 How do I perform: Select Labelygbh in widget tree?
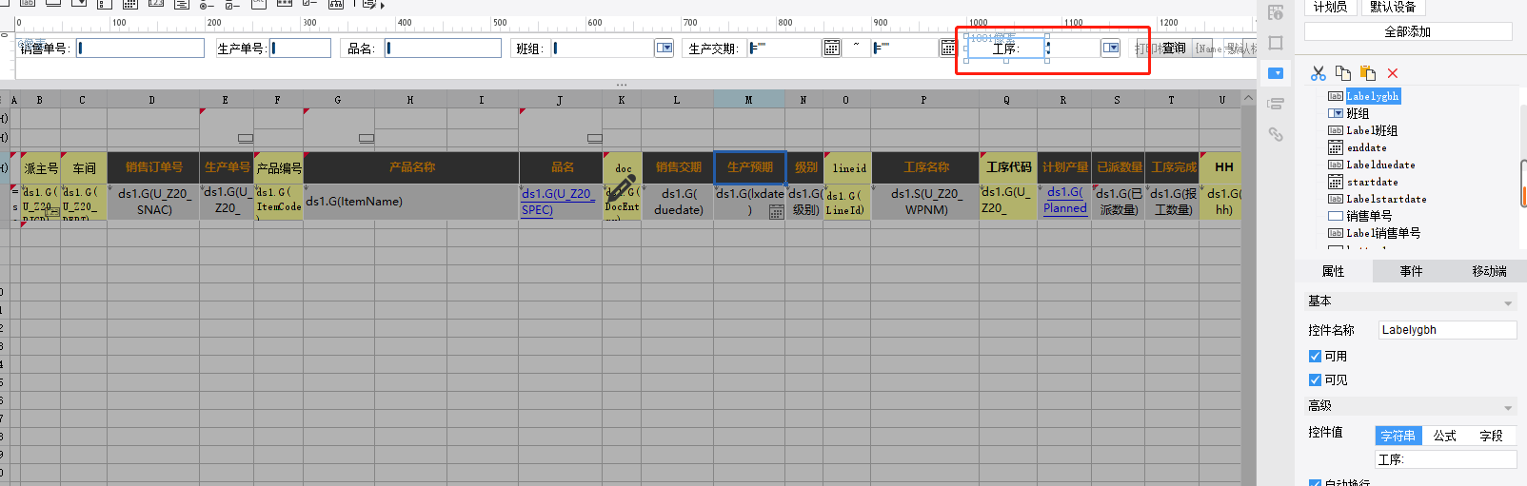pos(1373,96)
